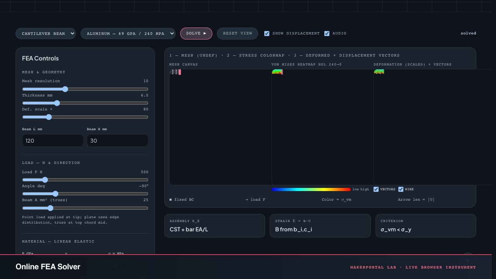Click the Reset View button
The image size is (496, 279).
tap(238, 34)
